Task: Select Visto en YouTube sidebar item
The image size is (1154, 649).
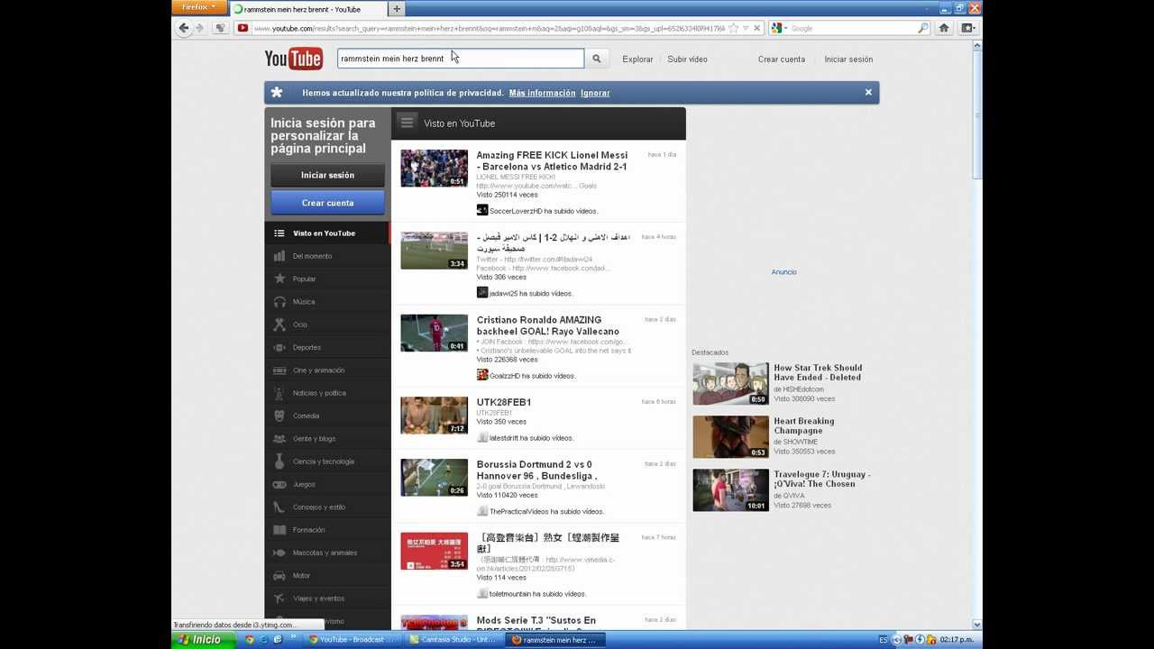Action: (328, 233)
